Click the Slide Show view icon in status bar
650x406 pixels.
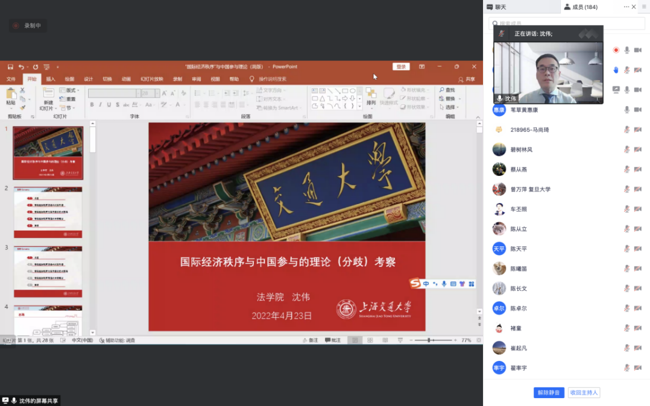click(400, 340)
